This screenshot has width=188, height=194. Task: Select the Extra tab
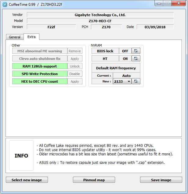[x=31, y=37]
